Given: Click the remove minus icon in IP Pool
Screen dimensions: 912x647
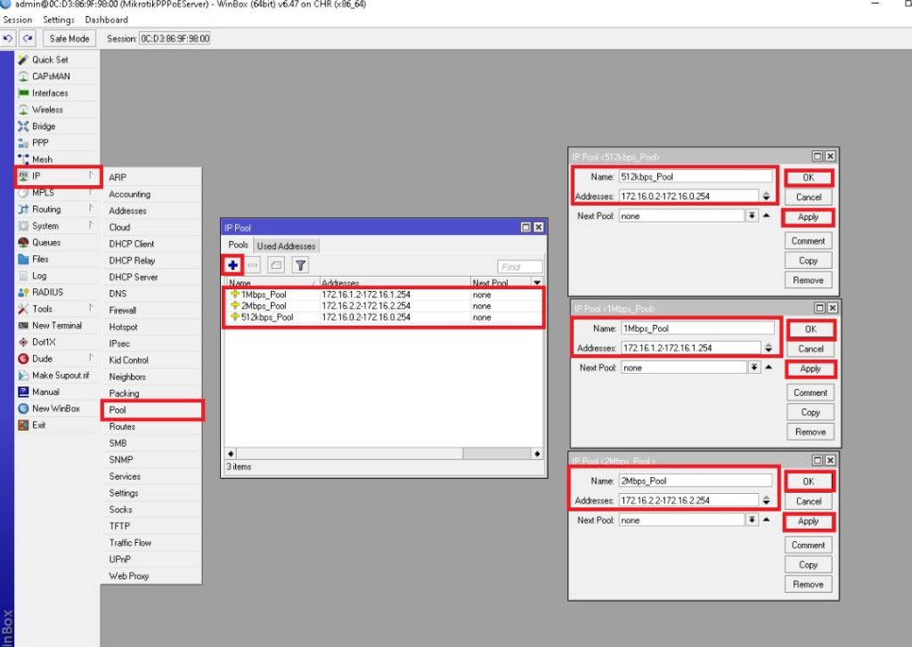Looking at the screenshot, I should [x=252, y=266].
